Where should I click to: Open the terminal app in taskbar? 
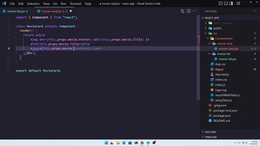pos(136,143)
